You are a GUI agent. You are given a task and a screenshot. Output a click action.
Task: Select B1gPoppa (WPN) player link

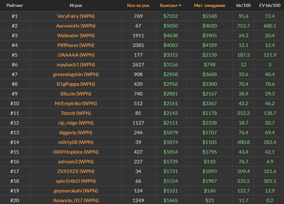pyautogui.click(x=75, y=84)
